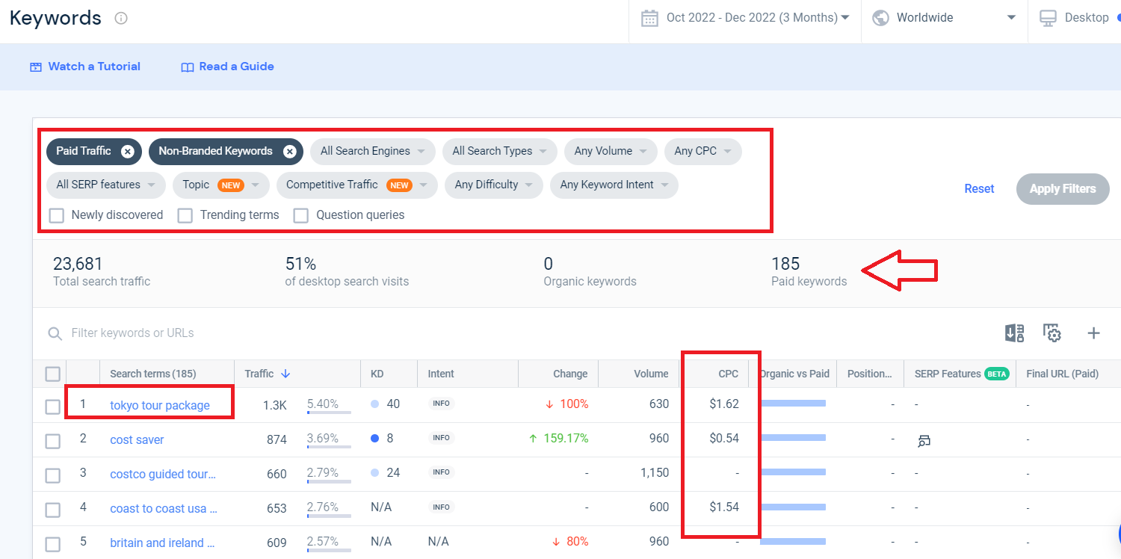The image size is (1121, 559).
Task: Check the Question queries option
Action: [300, 216]
